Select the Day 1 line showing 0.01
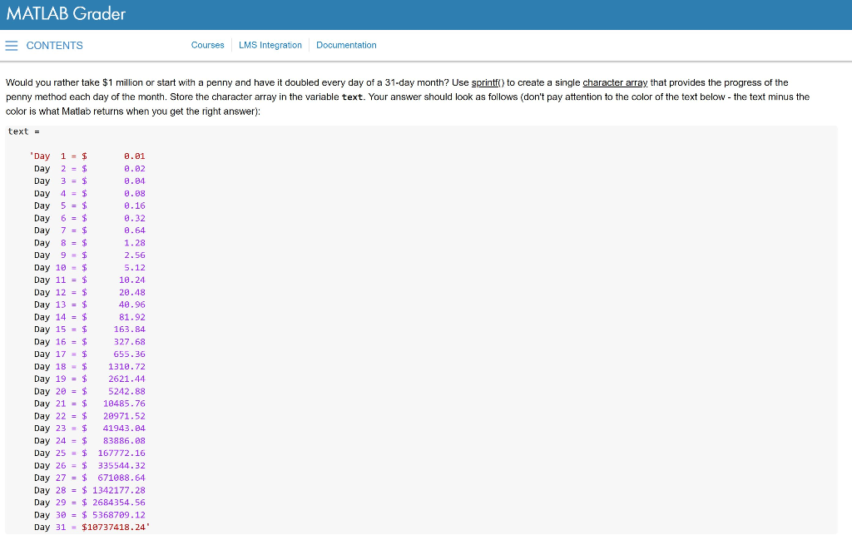 click(x=86, y=156)
